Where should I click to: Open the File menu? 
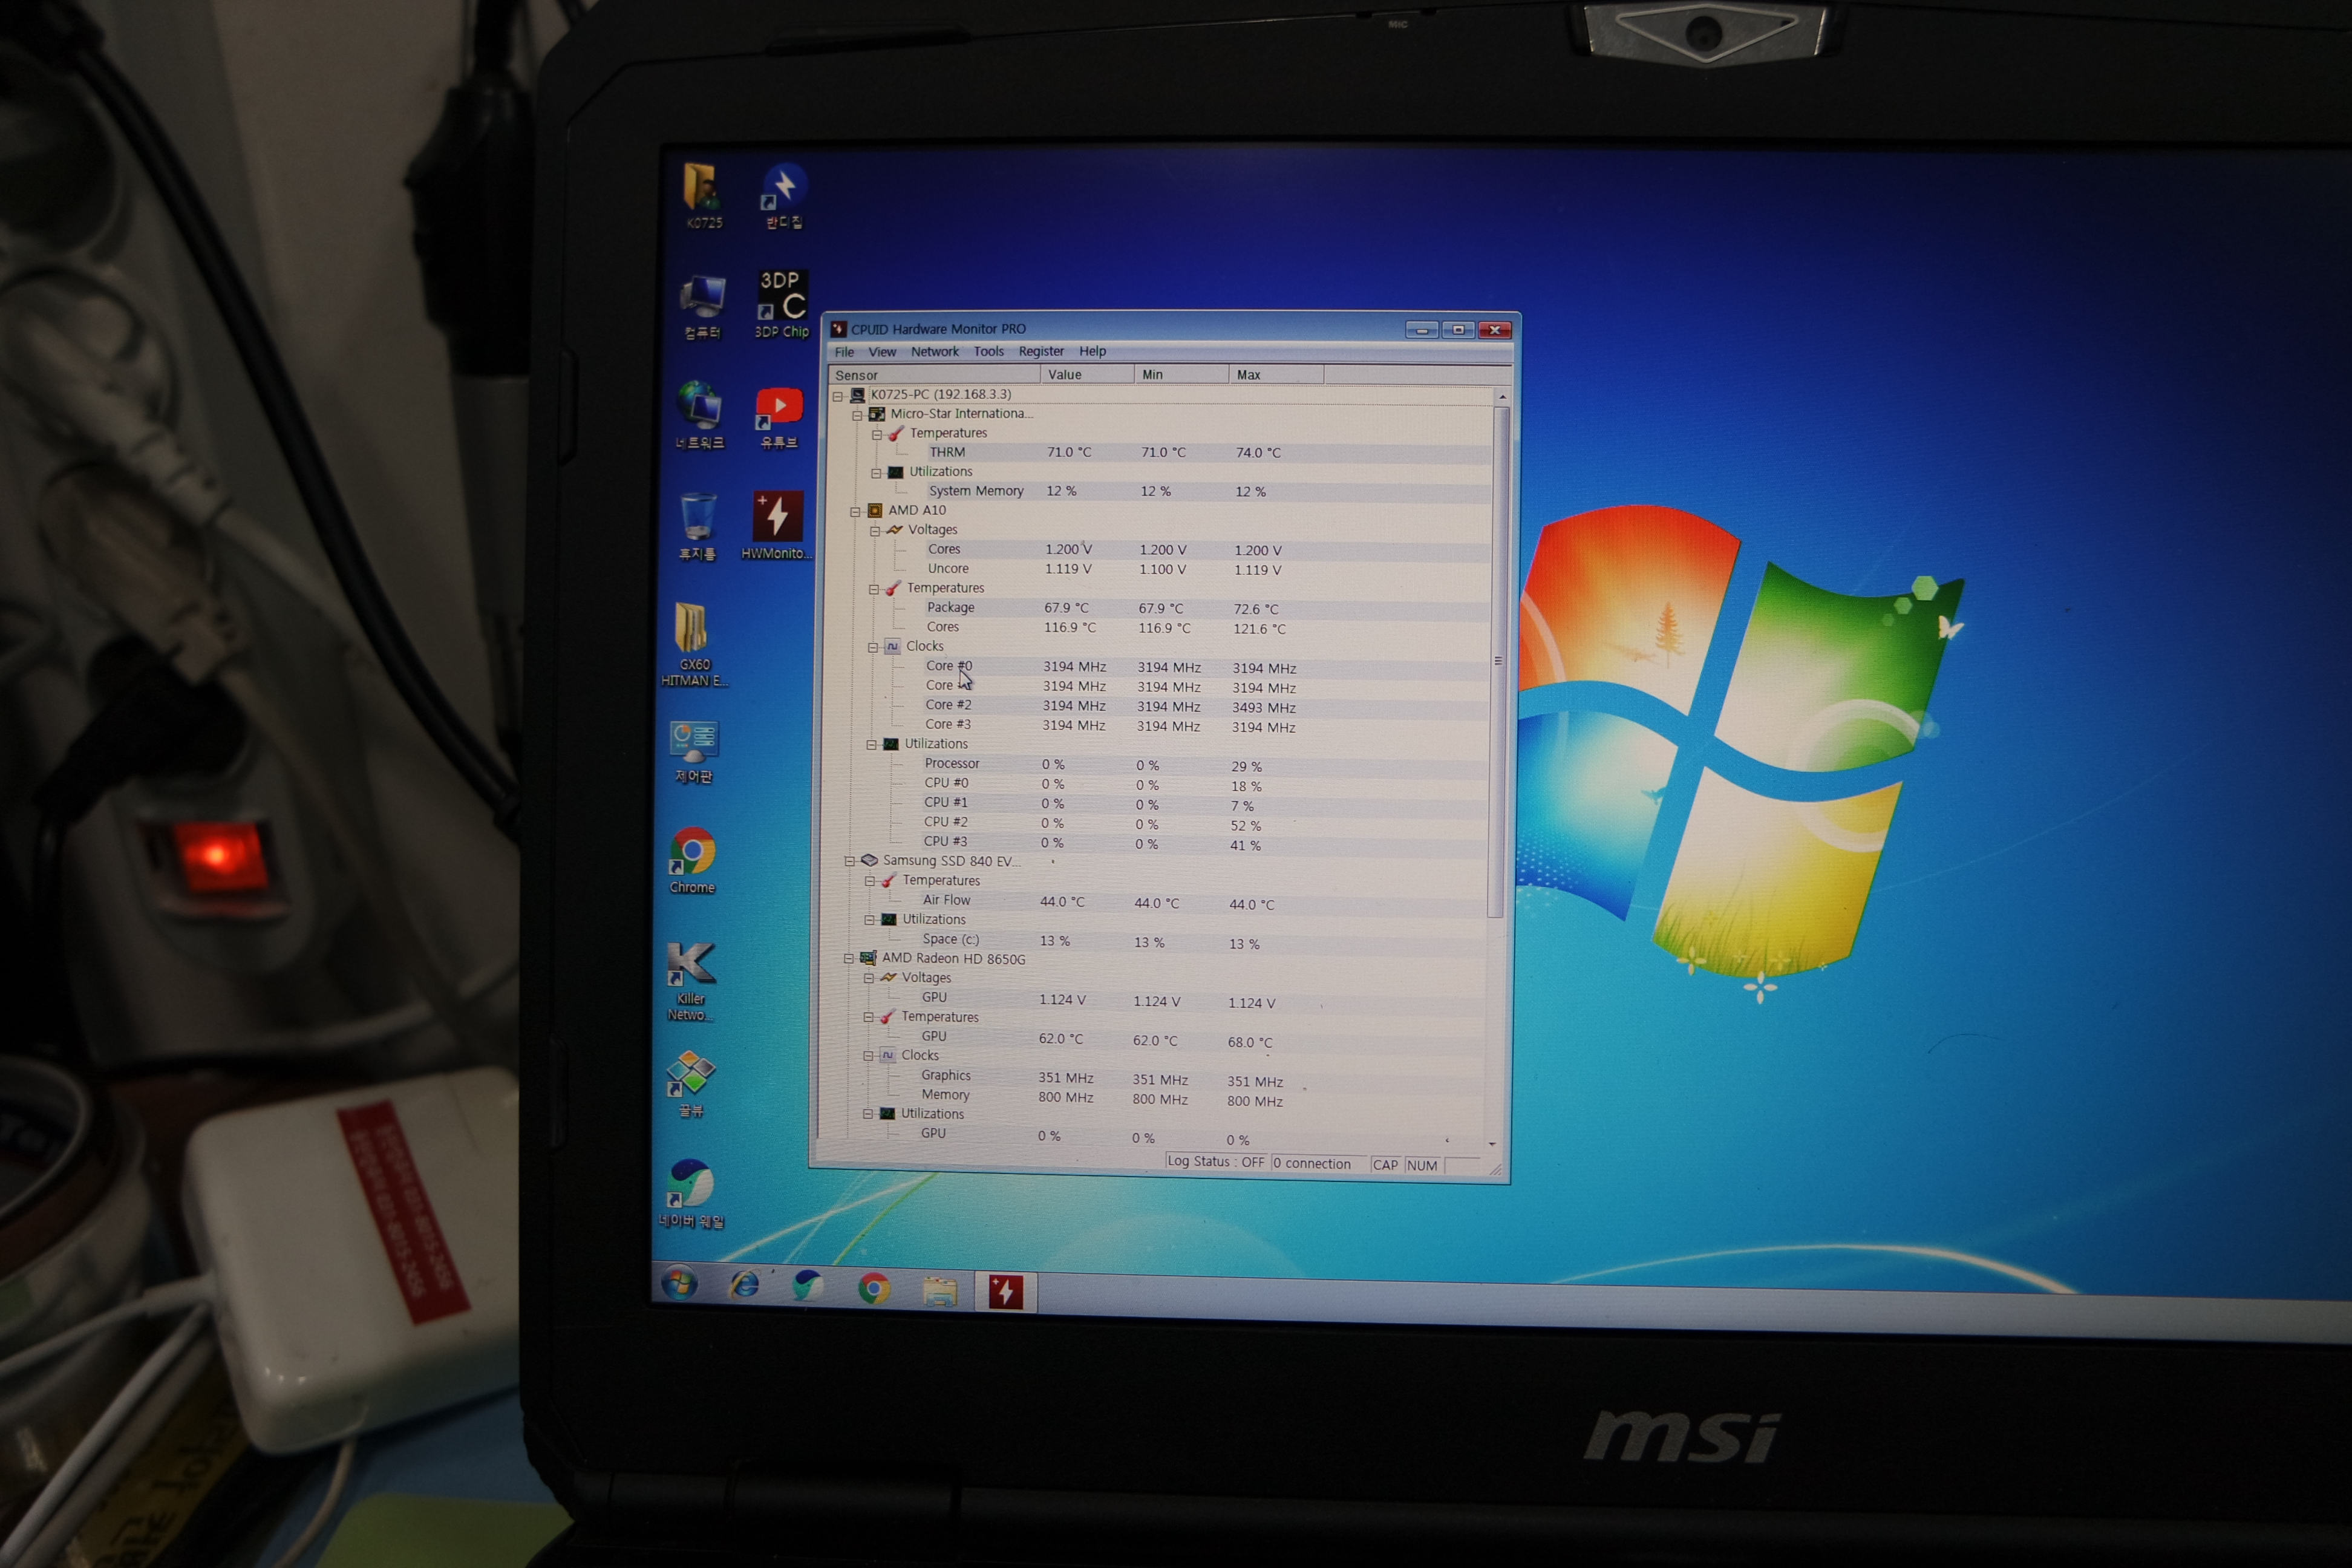coord(844,352)
